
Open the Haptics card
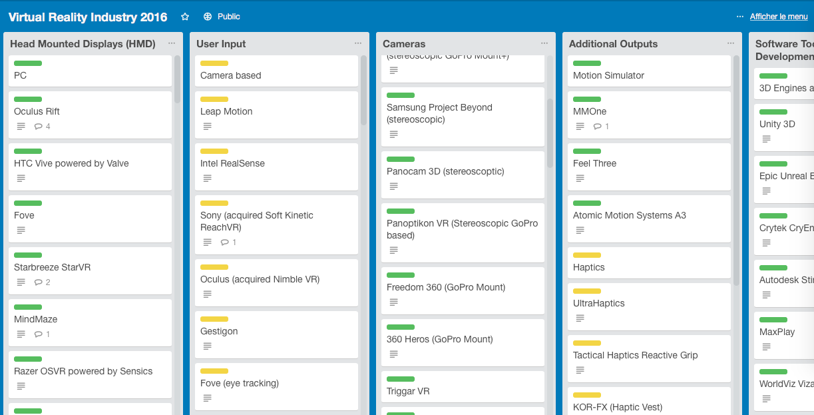[x=649, y=262]
